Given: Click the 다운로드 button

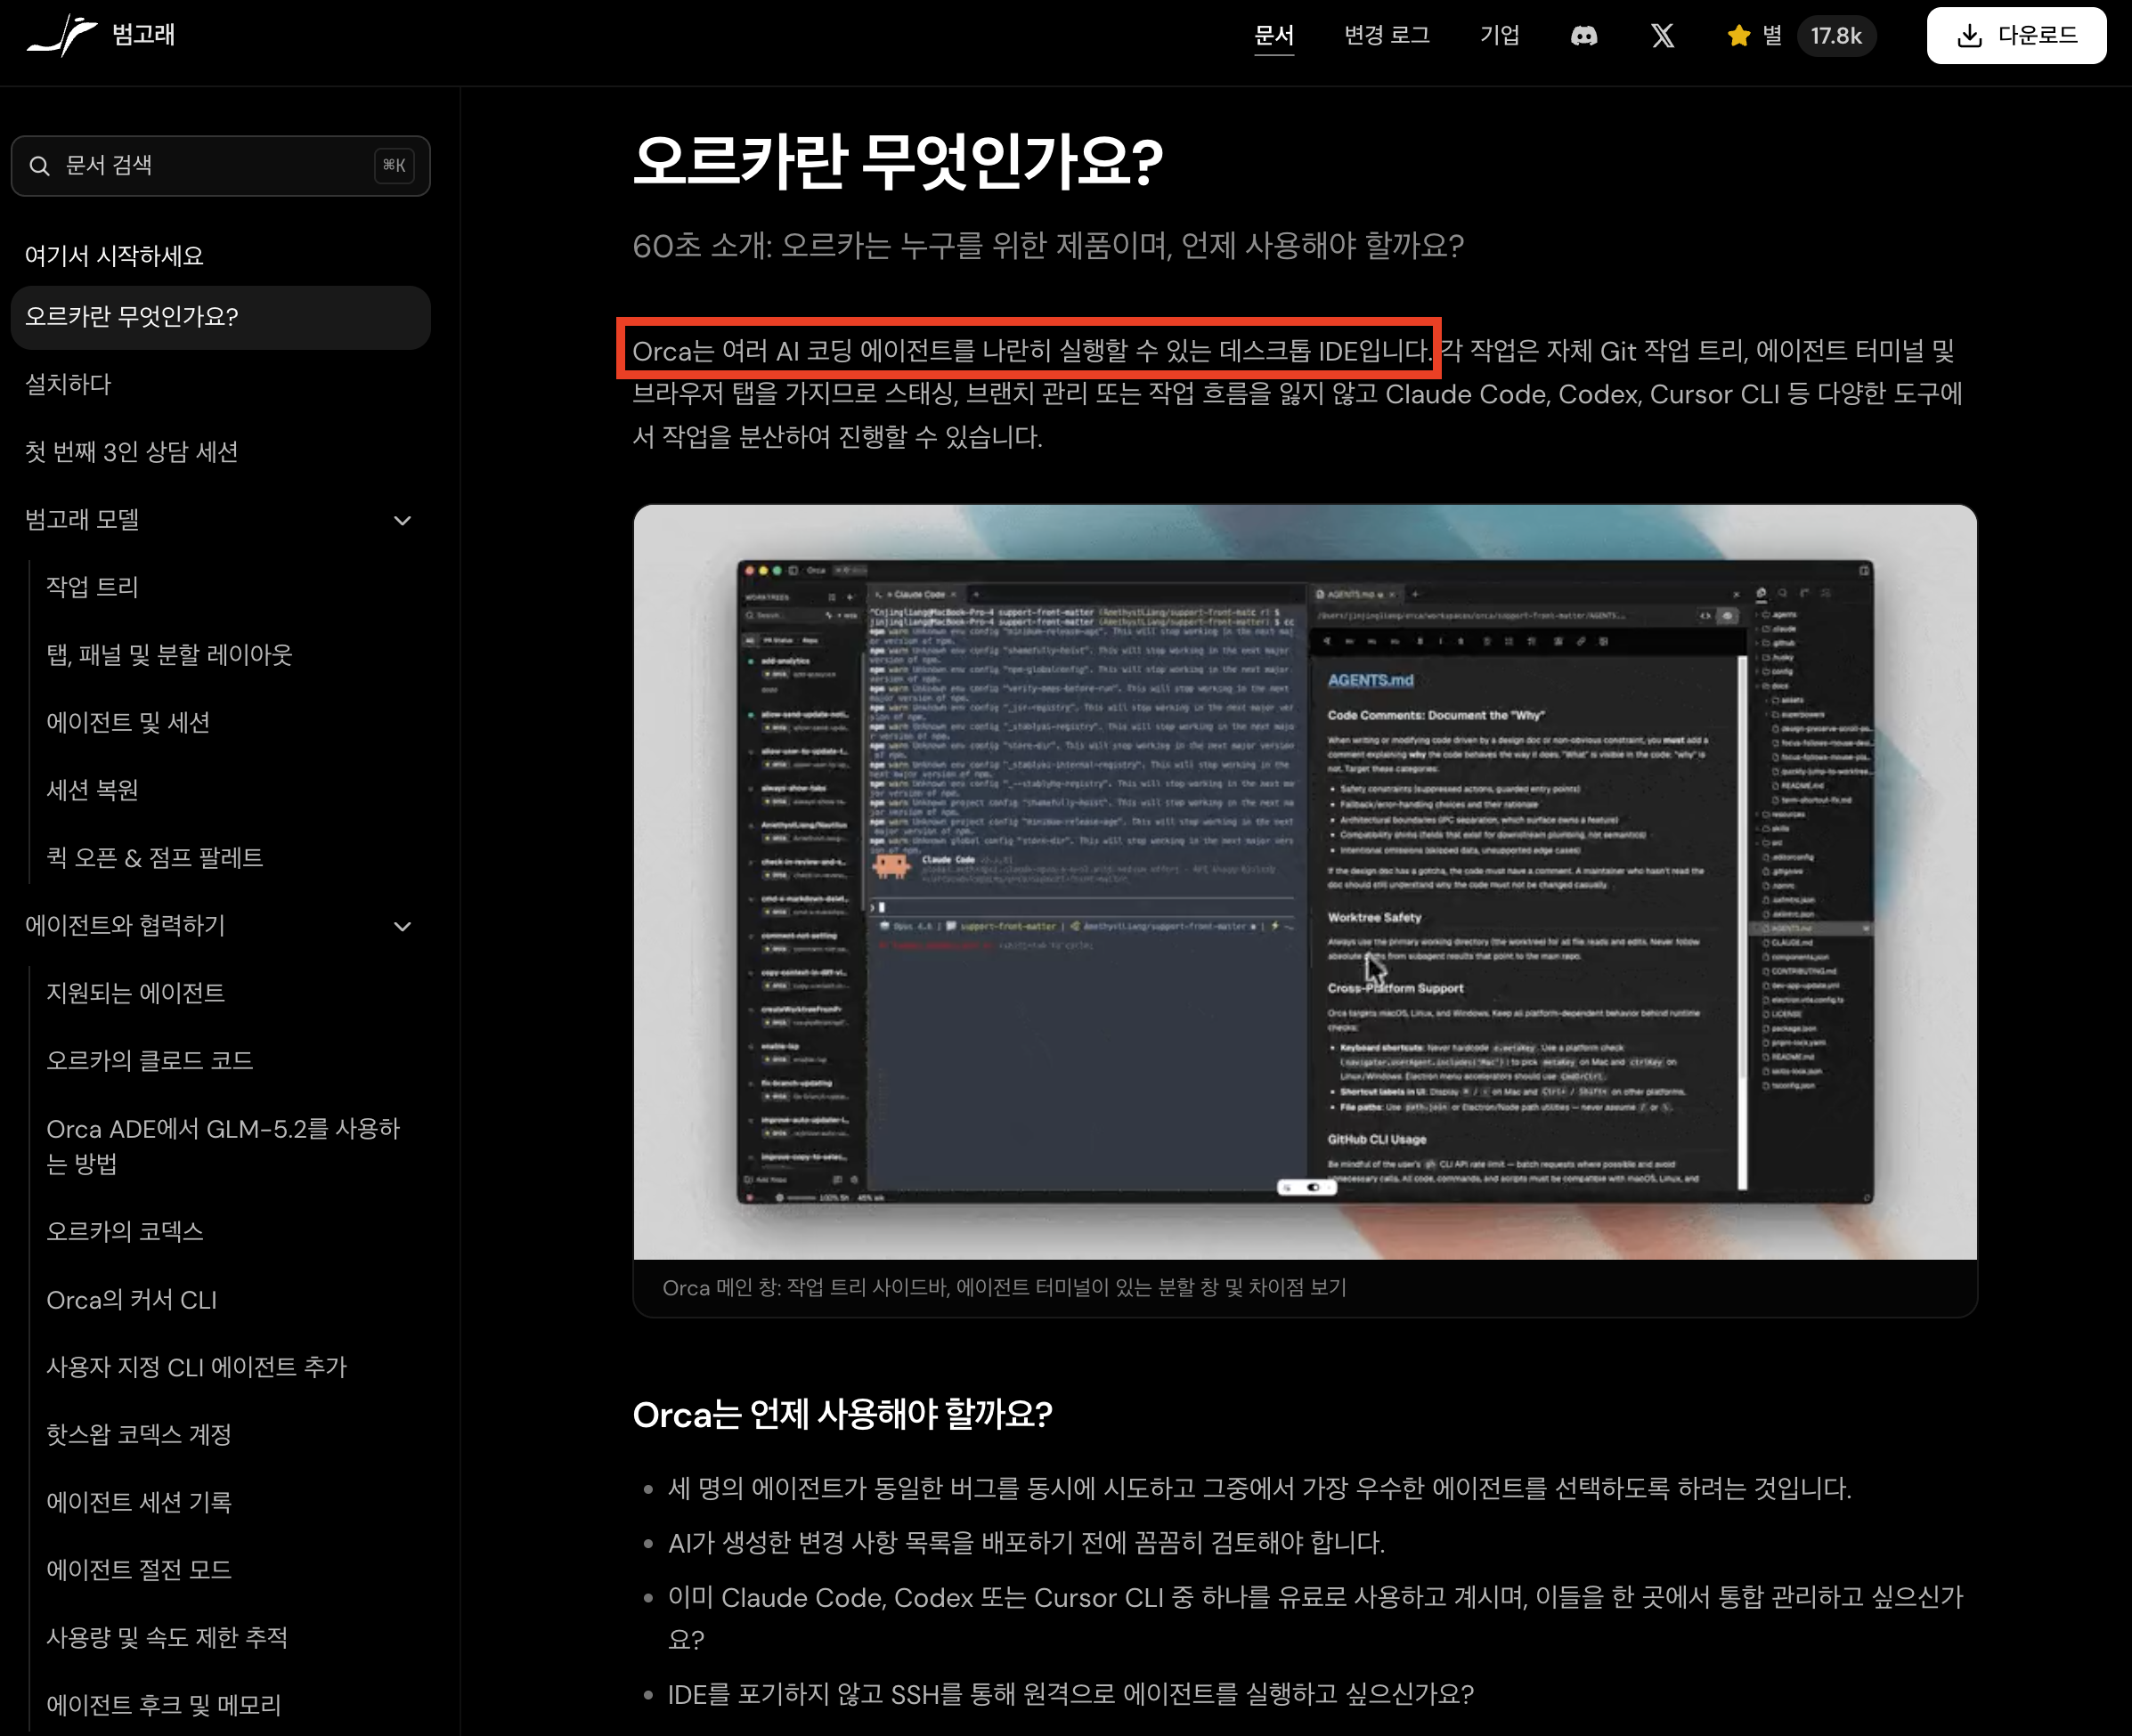Looking at the screenshot, I should pos(2016,36).
